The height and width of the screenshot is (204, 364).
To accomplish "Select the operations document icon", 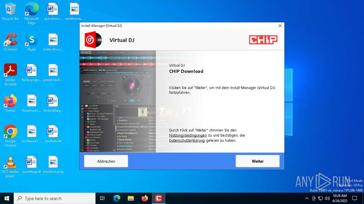I will click(53, 12).
